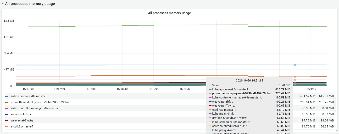This screenshot has height=134, width=339.
Task: Toggle kube-apiserver-k8s-master1 series in legend
Action: 29,96
